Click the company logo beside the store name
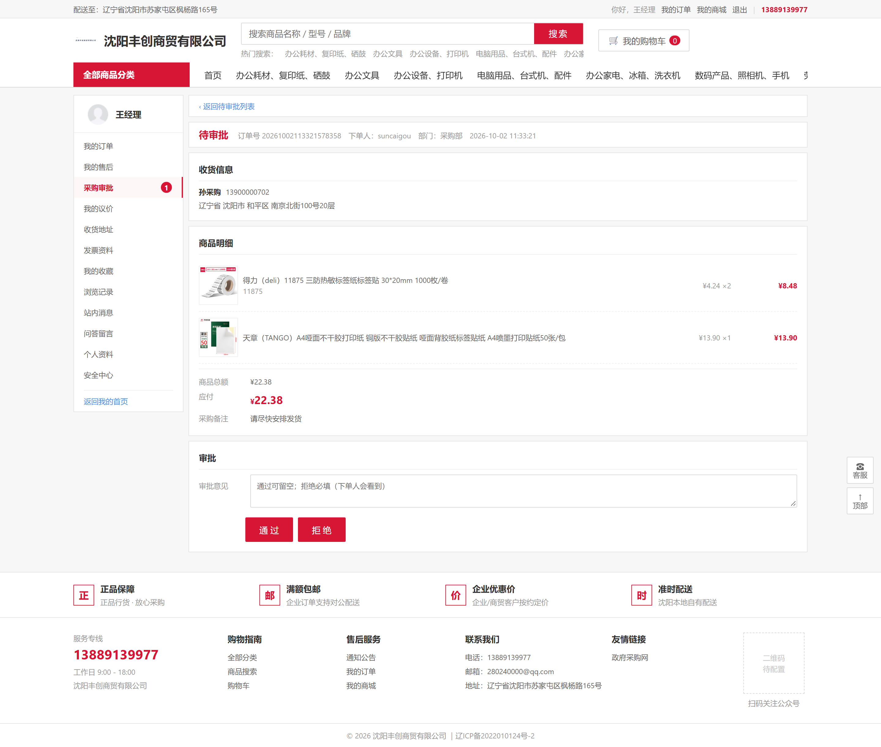Screen dimensions: 881x747 click(x=85, y=41)
